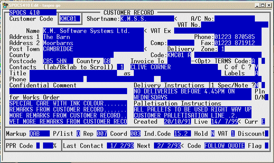Click the contact name CLIVE CORNER

click(174, 67)
